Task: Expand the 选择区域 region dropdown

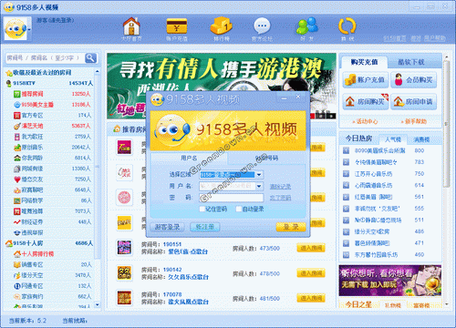Action: click(x=259, y=175)
